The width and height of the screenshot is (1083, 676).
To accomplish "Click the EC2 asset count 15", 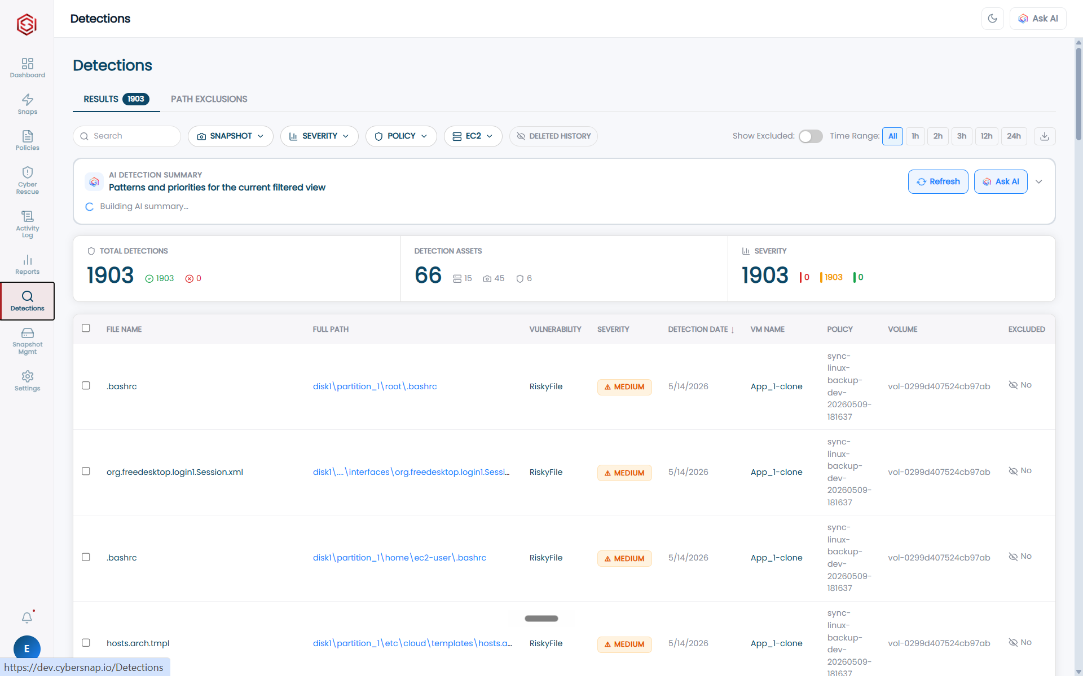I will (463, 278).
